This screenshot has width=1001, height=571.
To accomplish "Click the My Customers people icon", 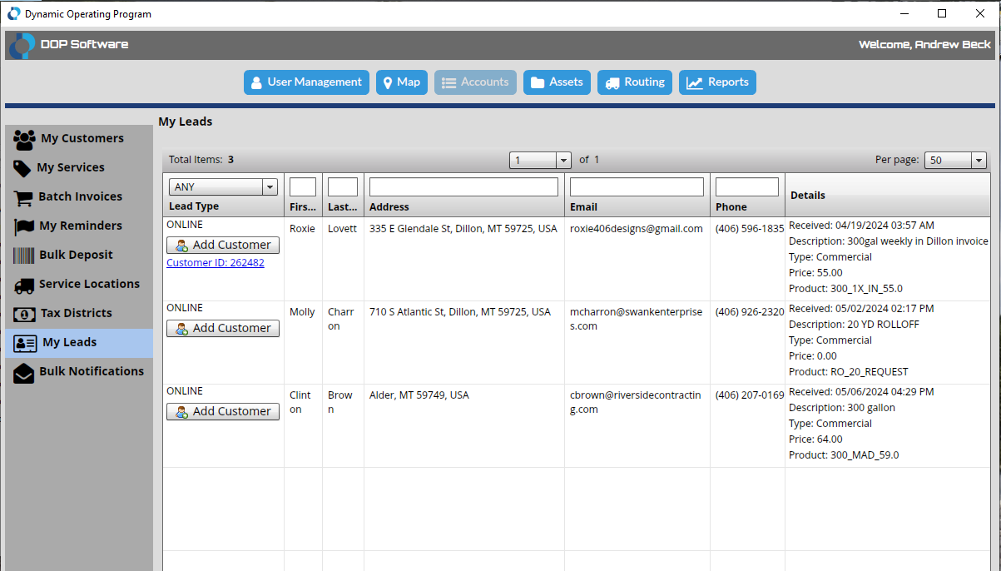I will 25,139.
